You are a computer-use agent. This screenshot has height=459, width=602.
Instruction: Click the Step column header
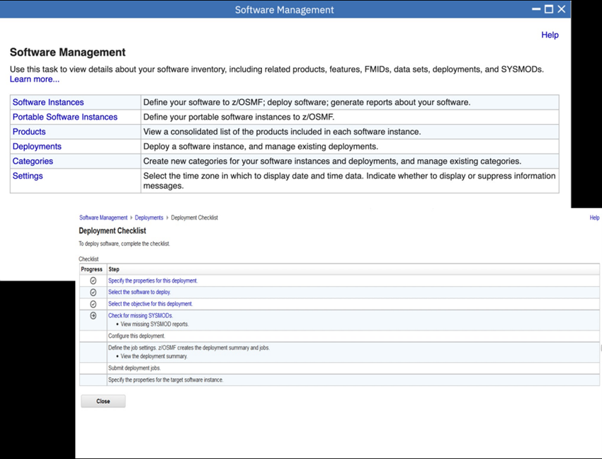(113, 269)
